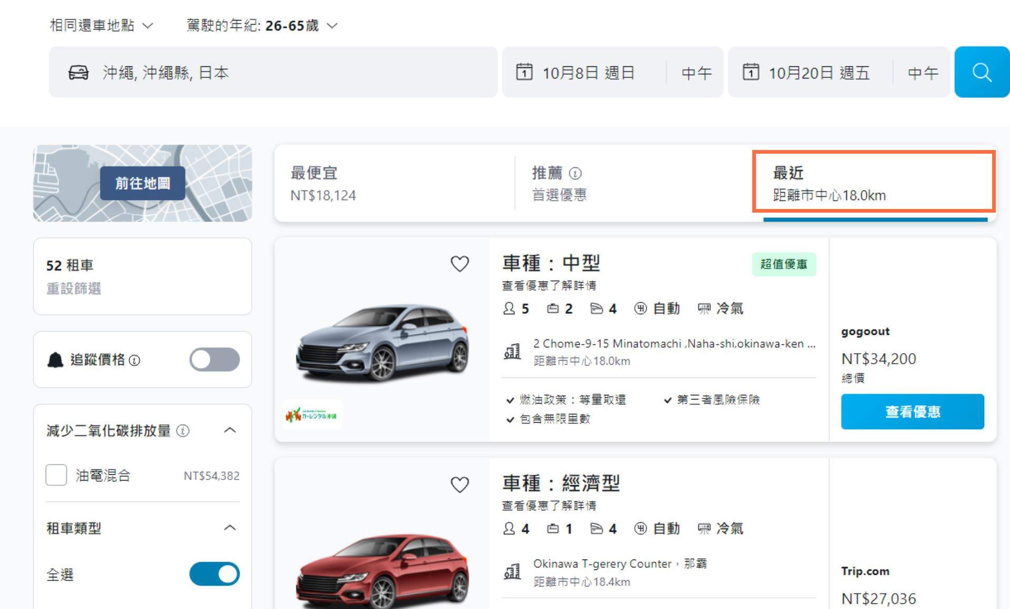1010x609 pixels.
Task: Click air conditioning icon on 中型 card
Action: [704, 308]
